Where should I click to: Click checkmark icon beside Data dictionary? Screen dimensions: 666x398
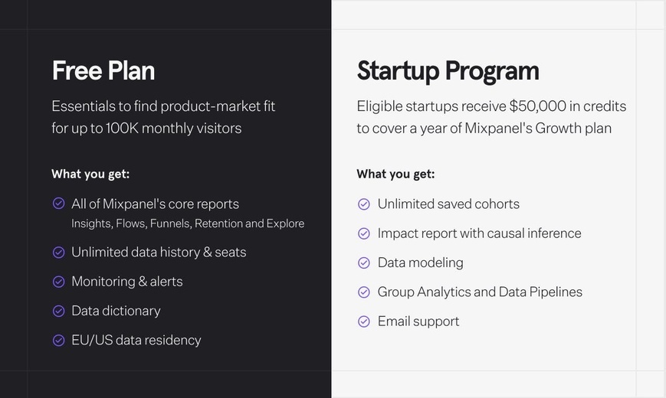pyautogui.click(x=58, y=311)
